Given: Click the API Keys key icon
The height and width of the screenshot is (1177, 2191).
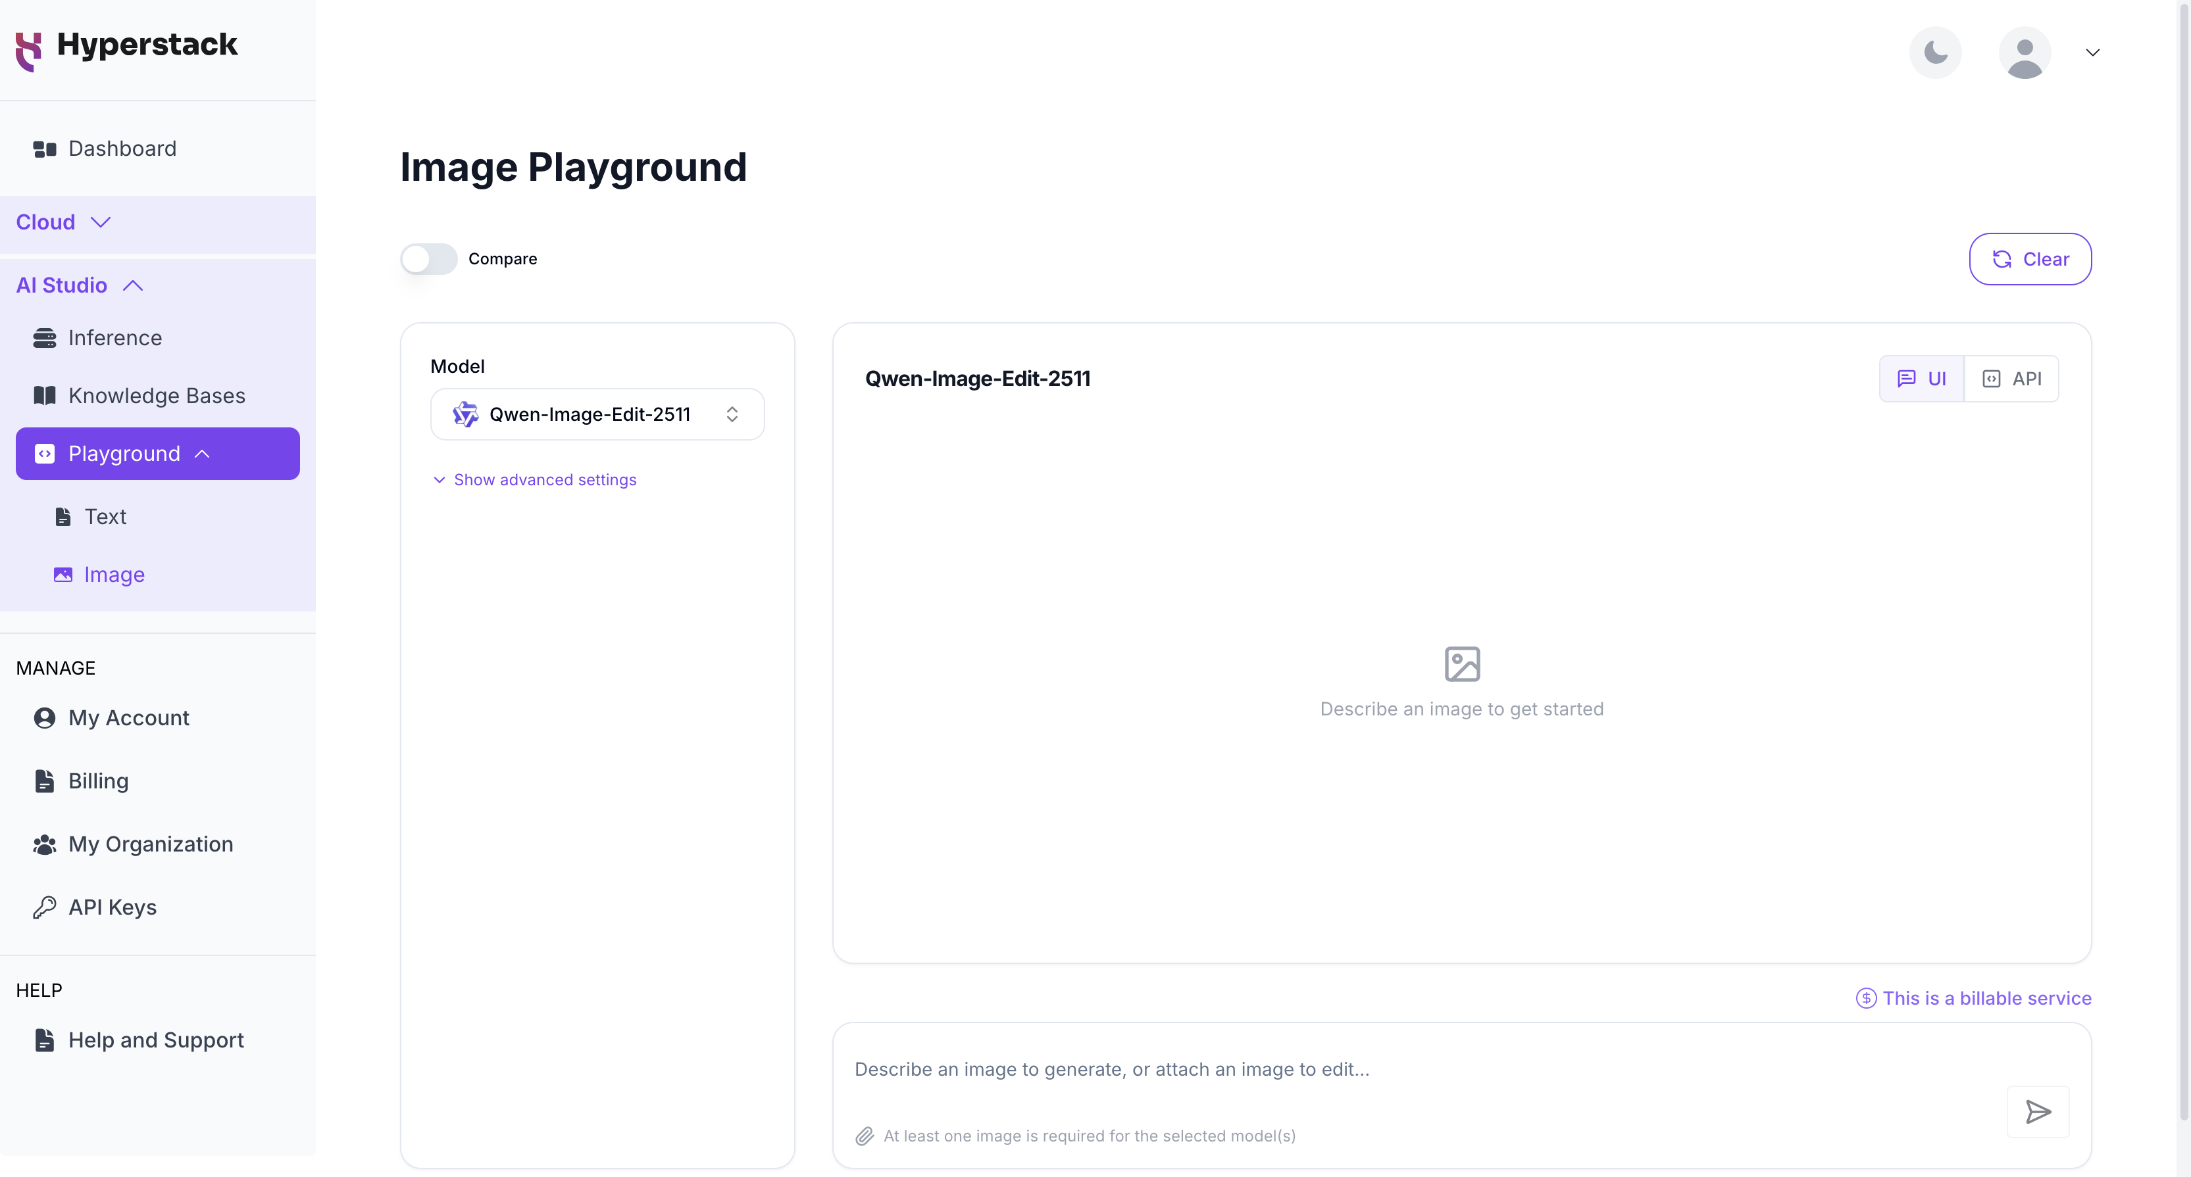Looking at the screenshot, I should [44, 907].
